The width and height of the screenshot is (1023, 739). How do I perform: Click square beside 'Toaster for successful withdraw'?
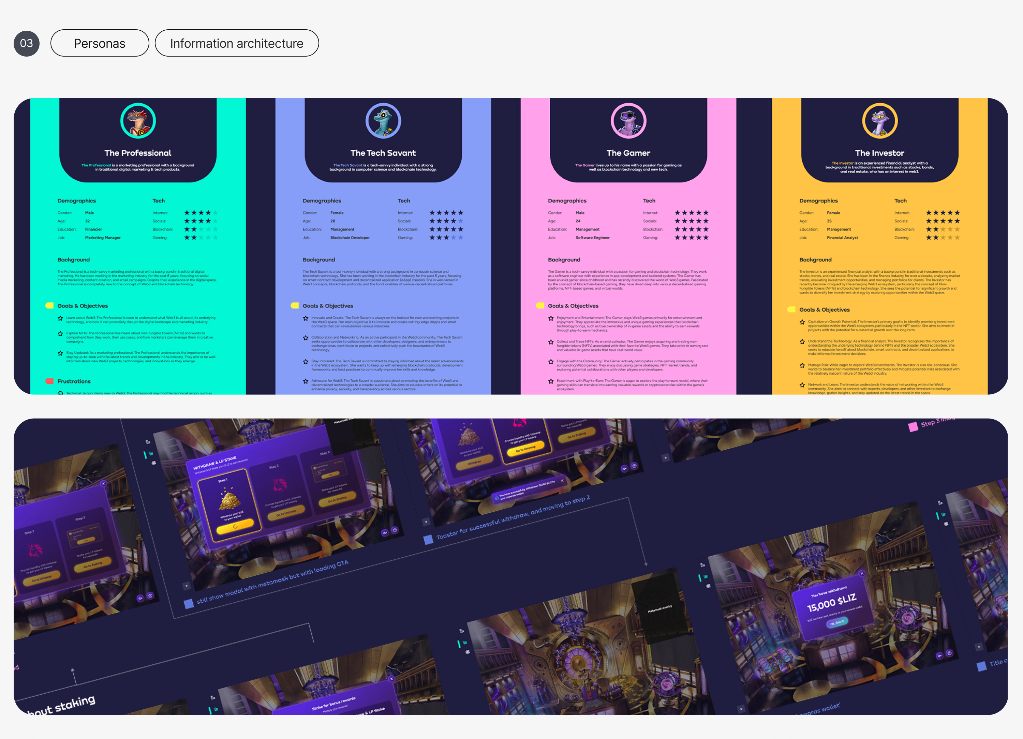pos(428,540)
